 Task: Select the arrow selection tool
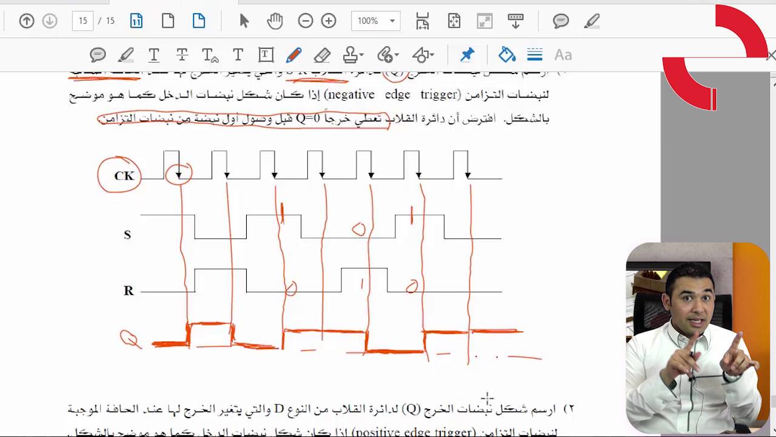coord(244,21)
